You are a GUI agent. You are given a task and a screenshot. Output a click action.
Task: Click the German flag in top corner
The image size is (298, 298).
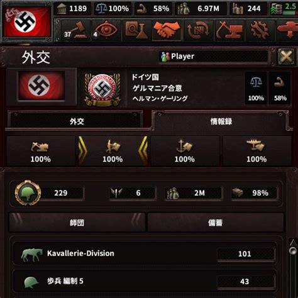(28, 22)
